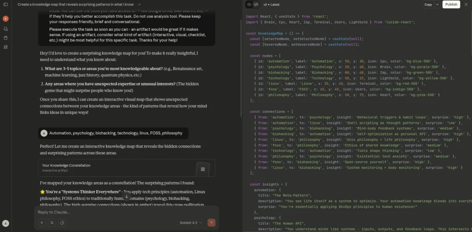The height and width of the screenshot is (232, 472).
Task: Toggle the sidebar panel icon
Action: tap(6, 5)
